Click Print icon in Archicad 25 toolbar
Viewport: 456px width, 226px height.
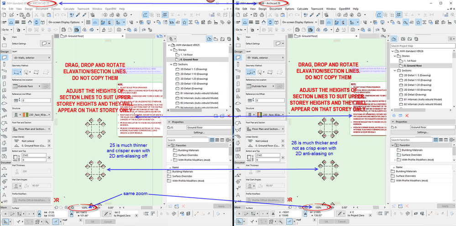(28, 15)
